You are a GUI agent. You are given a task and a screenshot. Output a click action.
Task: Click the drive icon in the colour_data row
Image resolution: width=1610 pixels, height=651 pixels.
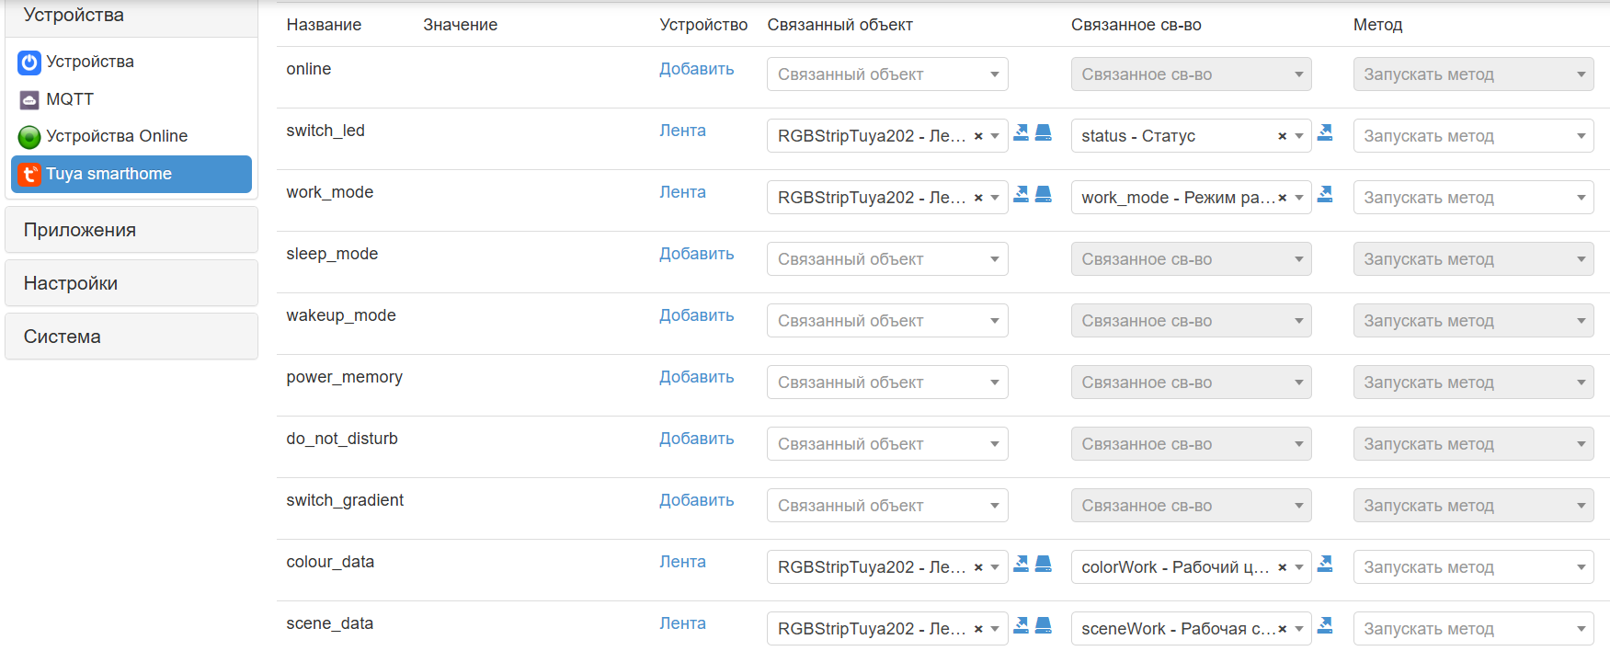point(1044,564)
